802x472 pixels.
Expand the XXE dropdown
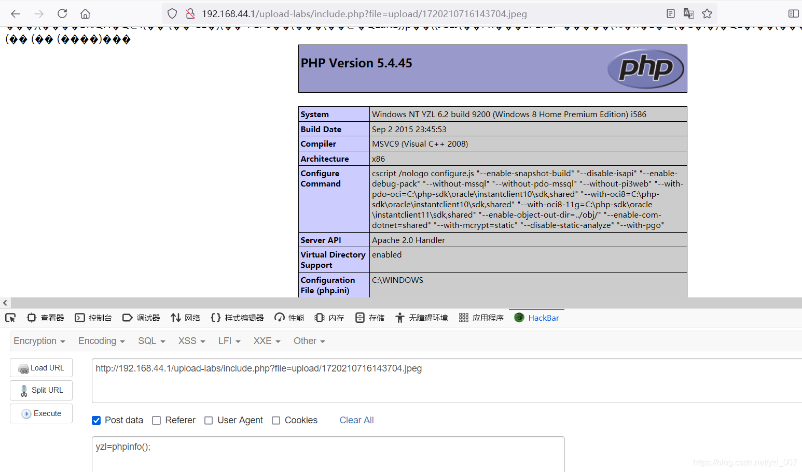[x=267, y=341]
